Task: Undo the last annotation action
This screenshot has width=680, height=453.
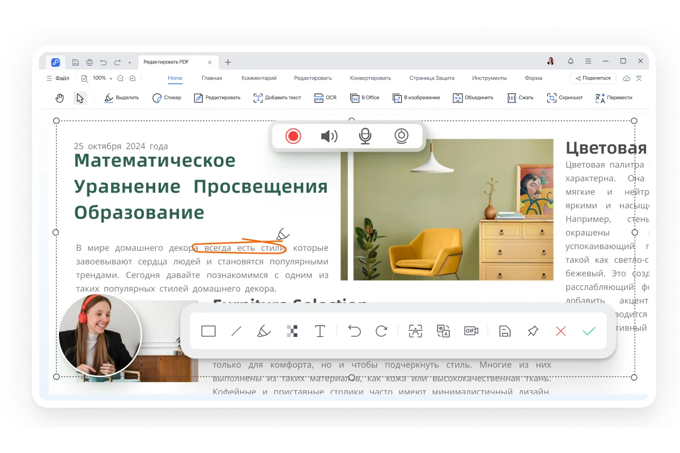Action: [x=355, y=331]
